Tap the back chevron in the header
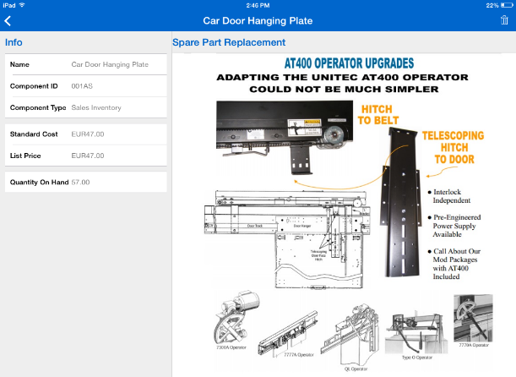The height and width of the screenshot is (377, 516). pyautogui.click(x=8, y=19)
